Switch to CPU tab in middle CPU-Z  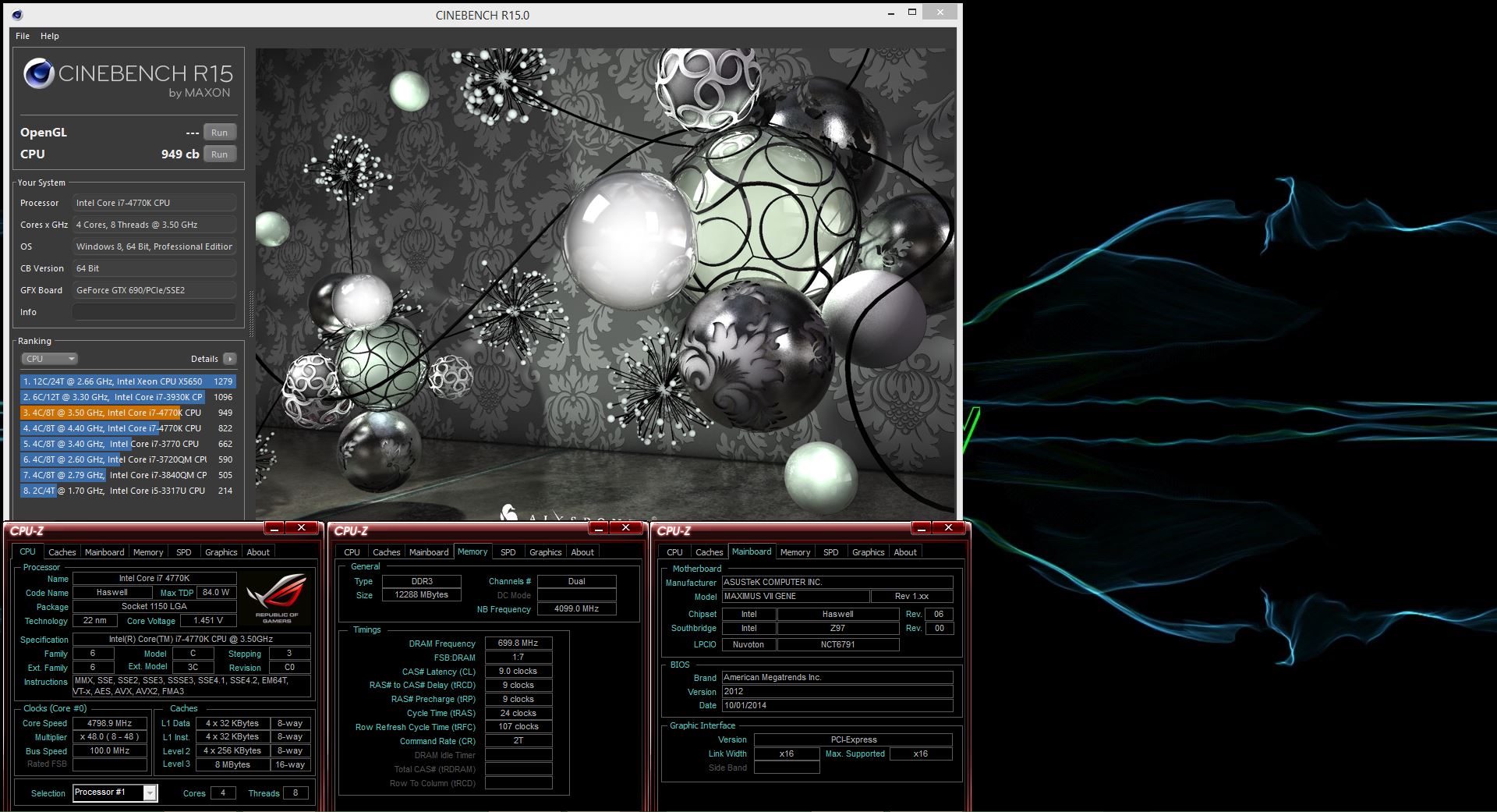(x=352, y=552)
